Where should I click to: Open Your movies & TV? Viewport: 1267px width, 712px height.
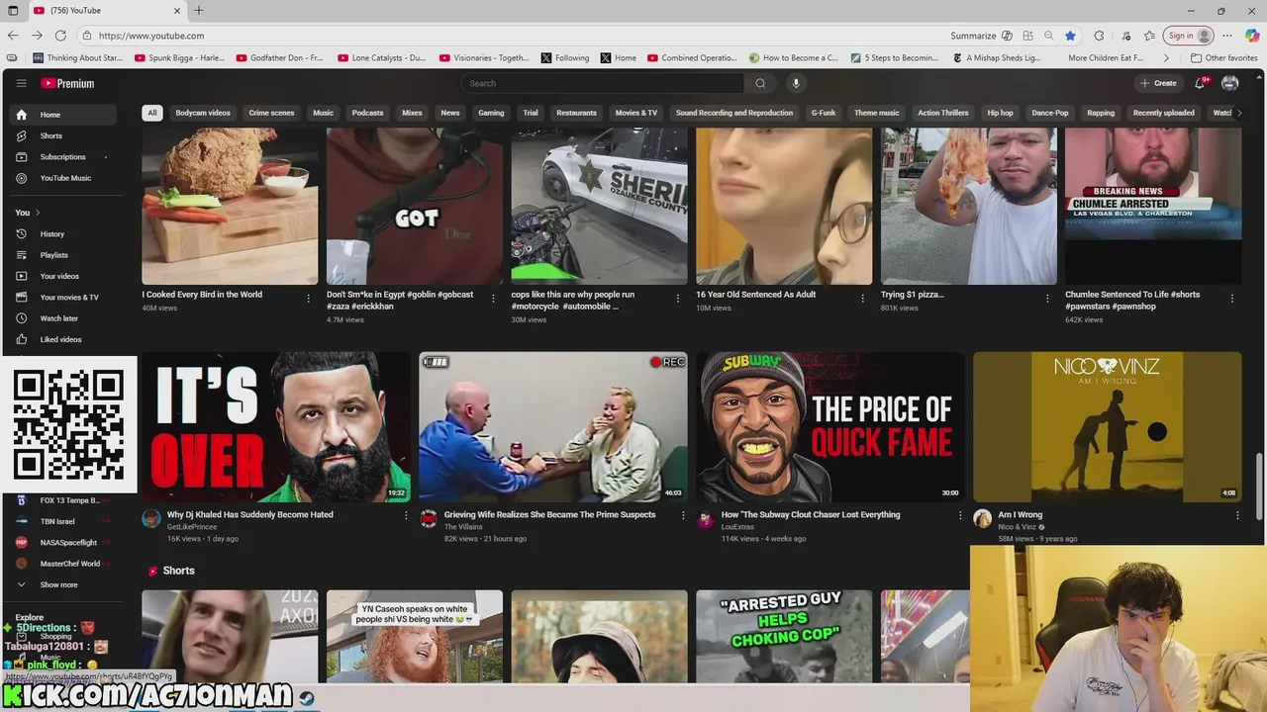click(x=63, y=298)
